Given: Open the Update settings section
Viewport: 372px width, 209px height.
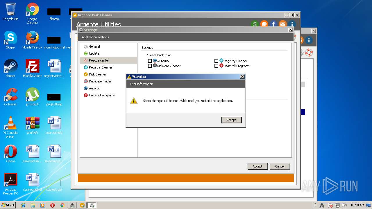Looking at the screenshot, I should [x=108, y=53].
